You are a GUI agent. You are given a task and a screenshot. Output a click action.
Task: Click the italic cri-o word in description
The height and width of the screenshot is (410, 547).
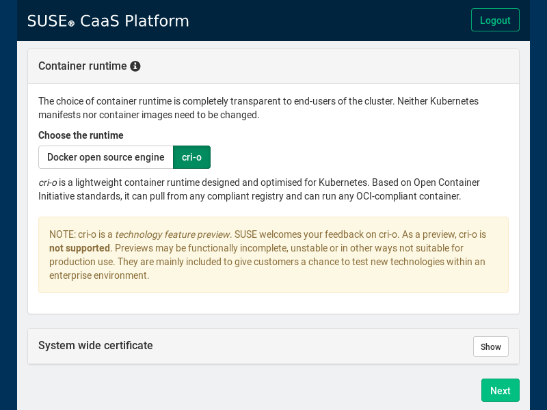tap(47, 182)
